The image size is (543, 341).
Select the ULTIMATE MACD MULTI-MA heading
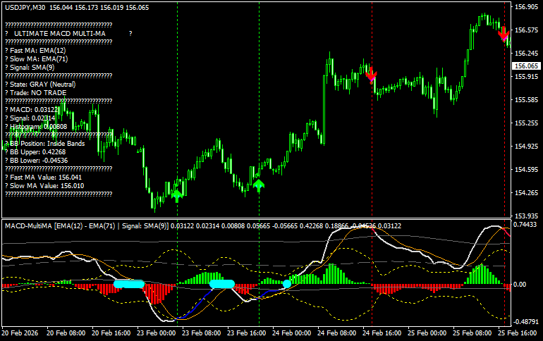point(59,33)
